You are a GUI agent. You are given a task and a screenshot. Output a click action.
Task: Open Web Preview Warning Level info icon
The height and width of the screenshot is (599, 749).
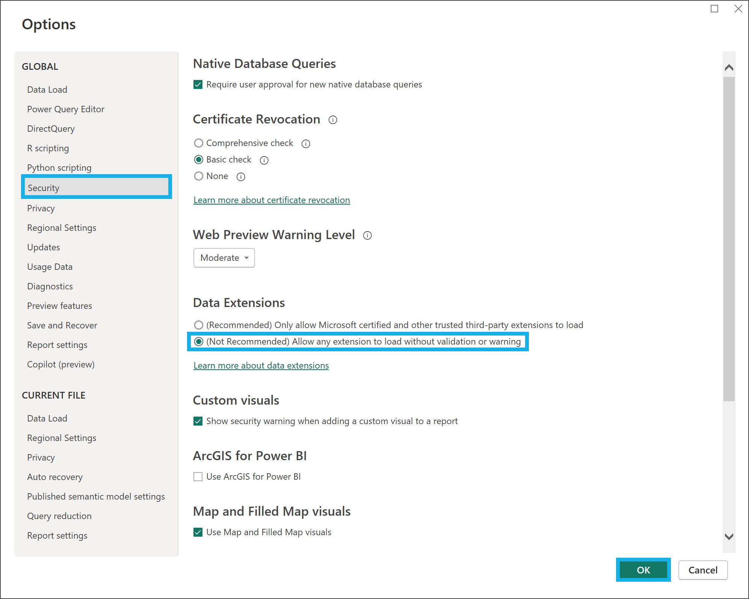[367, 235]
